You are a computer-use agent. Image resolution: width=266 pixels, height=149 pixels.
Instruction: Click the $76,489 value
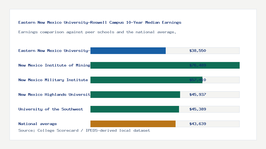click(x=198, y=65)
